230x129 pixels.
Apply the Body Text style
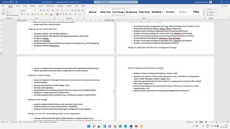click(105, 12)
